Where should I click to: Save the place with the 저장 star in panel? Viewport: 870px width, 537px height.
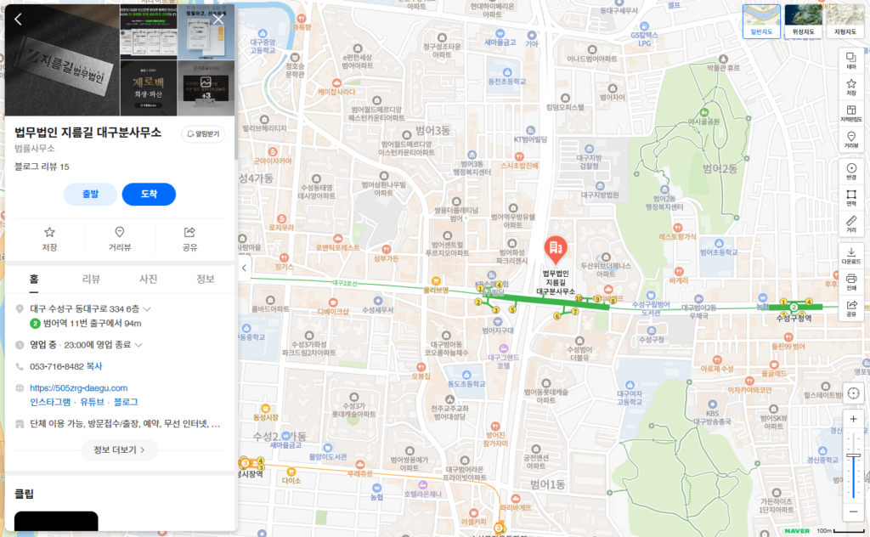49,239
